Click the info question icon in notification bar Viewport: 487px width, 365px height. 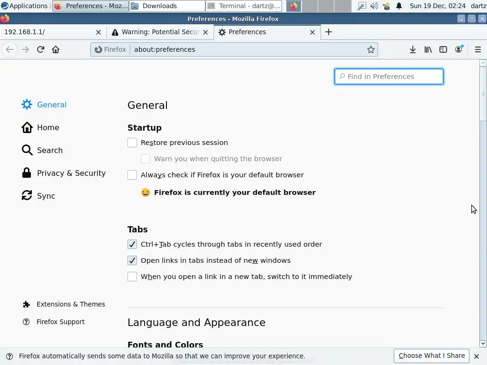pos(10,356)
